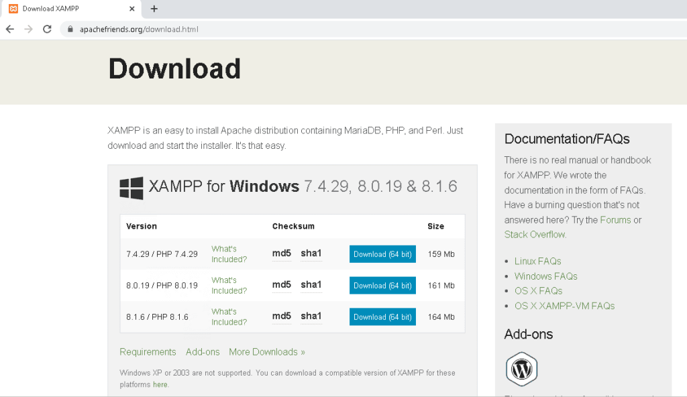Click the Download page heading
Viewport: 687px width, 397px height.
click(x=174, y=69)
